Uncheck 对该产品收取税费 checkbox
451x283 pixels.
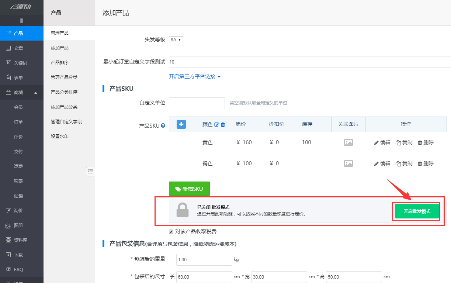point(171,231)
